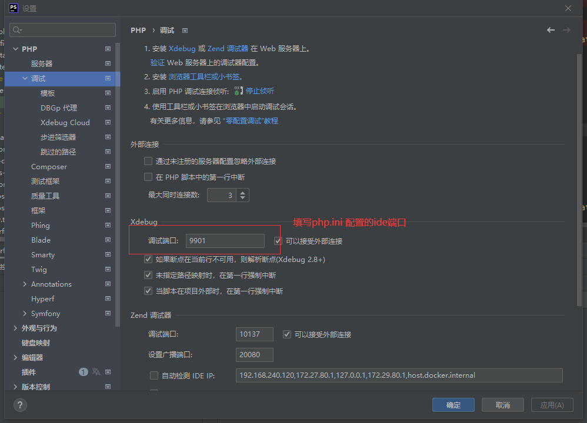The width and height of the screenshot is (587, 423).
Task: Click the project-level icon beside Smarty
Action: pos(108,255)
